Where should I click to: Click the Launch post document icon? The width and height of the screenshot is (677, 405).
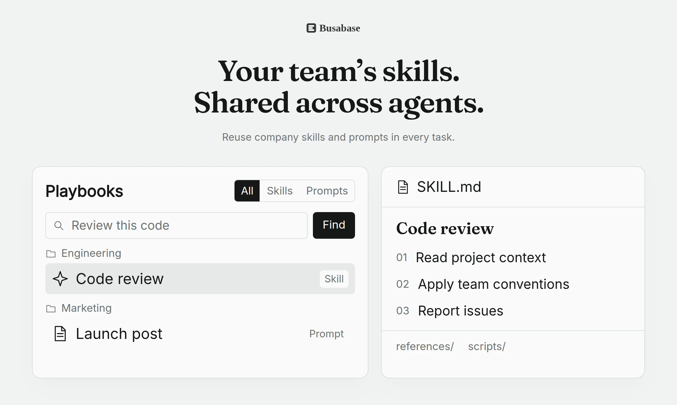click(x=60, y=334)
